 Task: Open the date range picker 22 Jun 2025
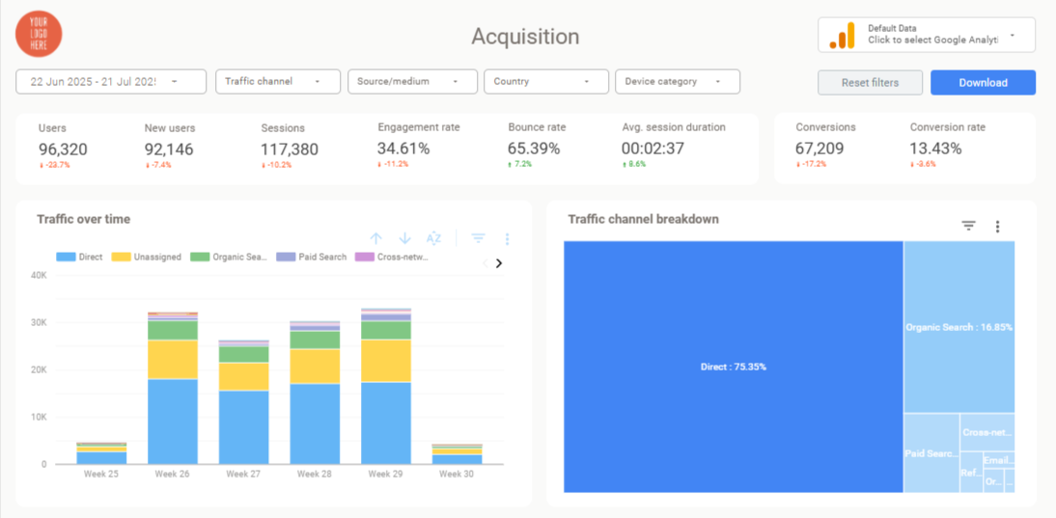click(111, 81)
